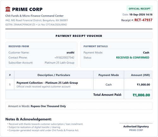Click the green total amount ₹1,000.00

[141, 95]
